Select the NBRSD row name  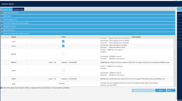coord(14,54)
